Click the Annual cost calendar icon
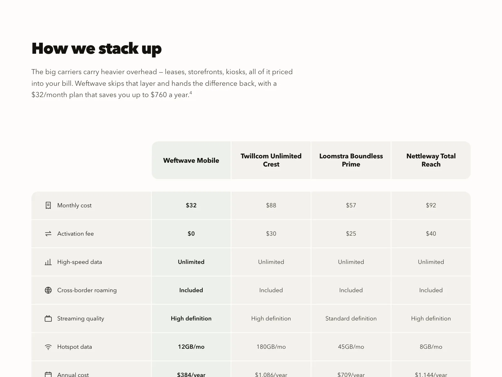Screen dimensions: 502x377 click(x=48, y=374)
